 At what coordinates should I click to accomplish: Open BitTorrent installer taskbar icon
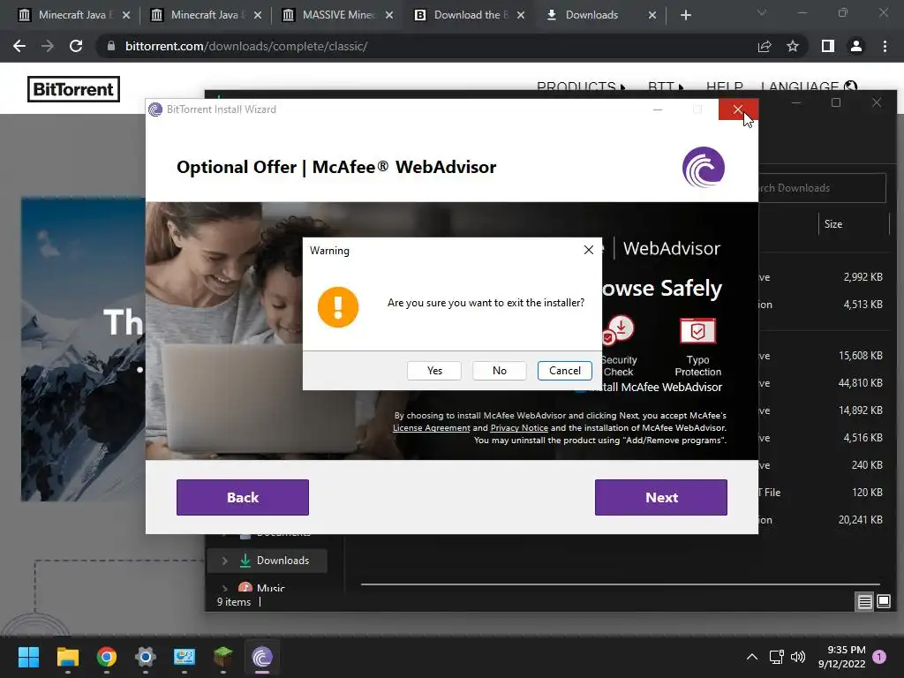pyautogui.click(x=262, y=657)
